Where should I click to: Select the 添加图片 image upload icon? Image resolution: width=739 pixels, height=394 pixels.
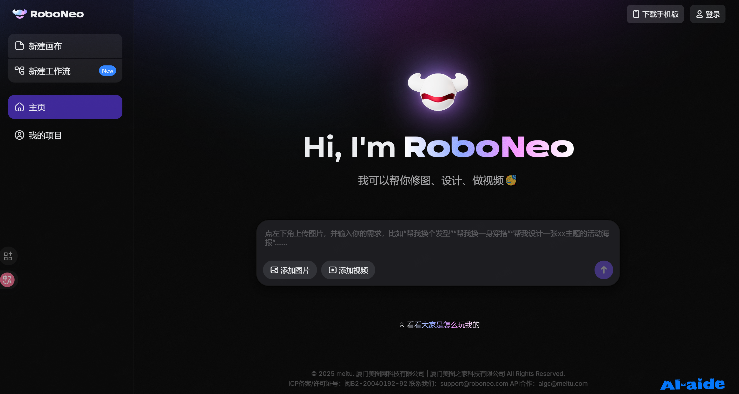(x=274, y=270)
